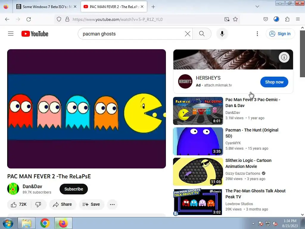Click title 'The Pac-Man Ghosts Talk About Peak TV'
This screenshot has height=229, width=305.
255,194
